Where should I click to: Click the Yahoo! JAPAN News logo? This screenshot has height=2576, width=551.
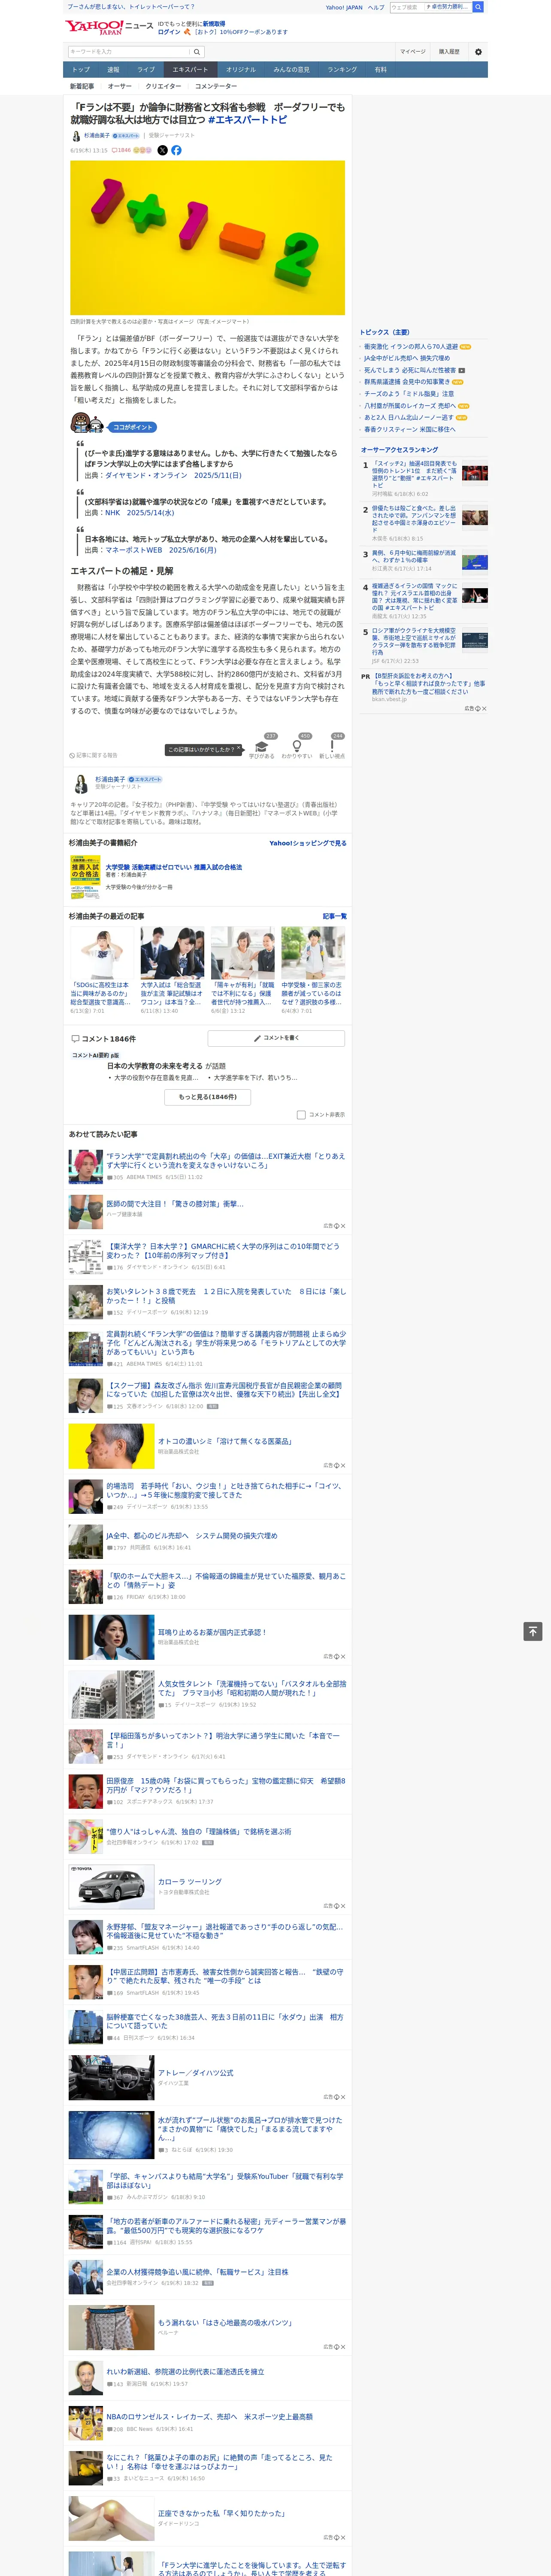[x=109, y=27]
